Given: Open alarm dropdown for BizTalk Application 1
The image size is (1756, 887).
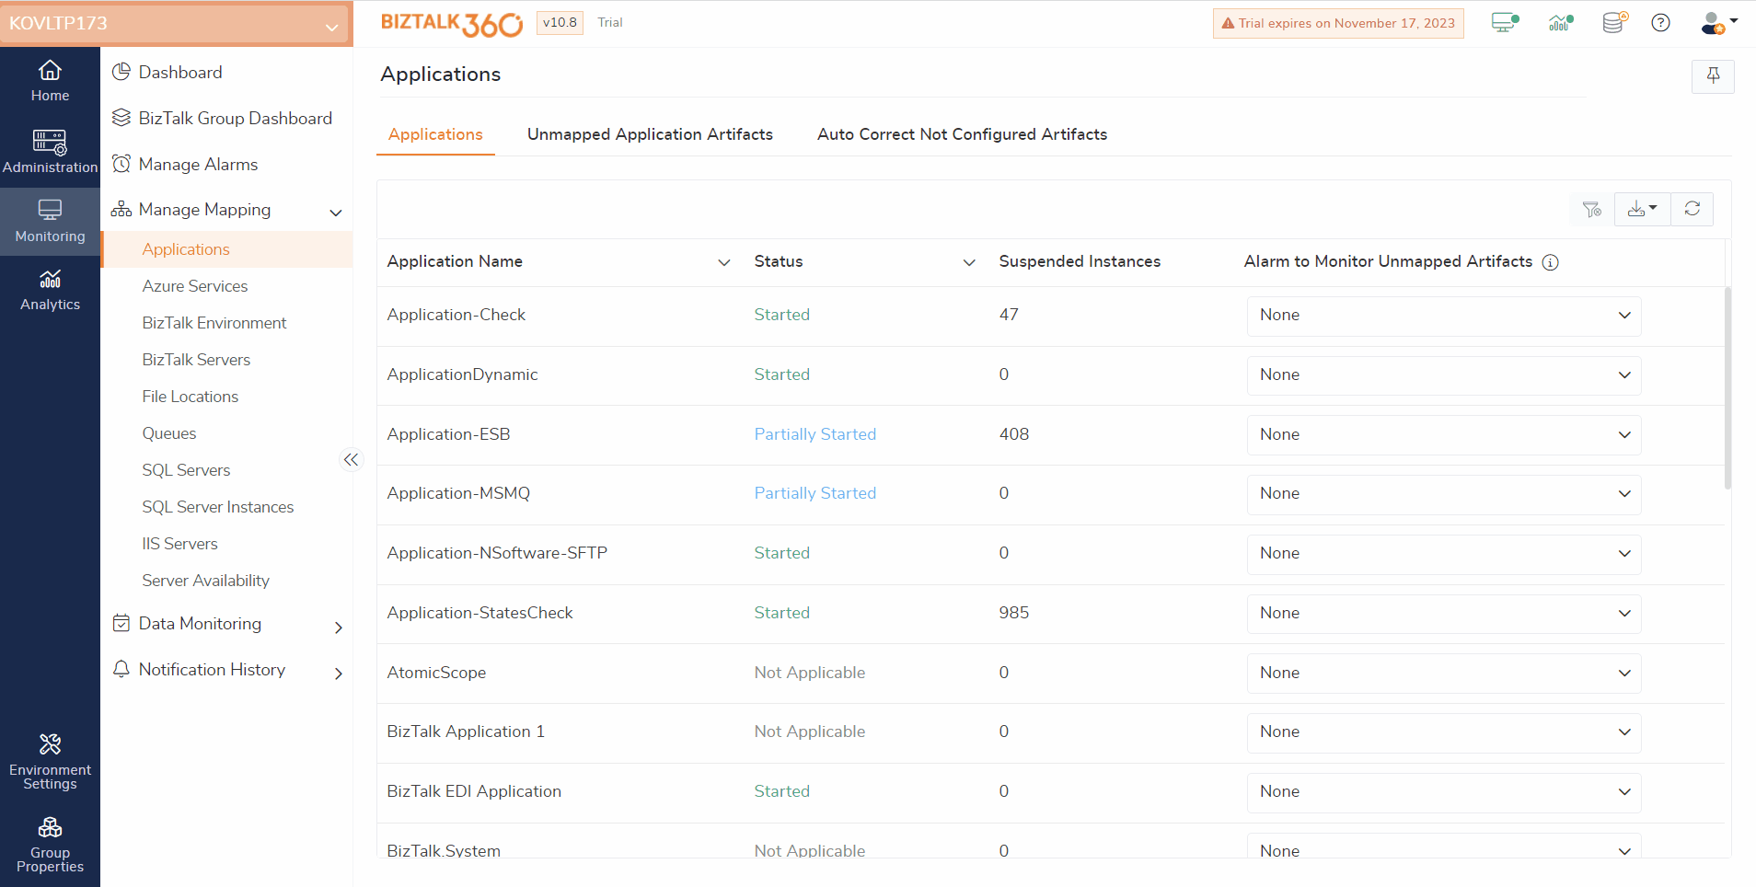Looking at the screenshot, I should click(1444, 732).
